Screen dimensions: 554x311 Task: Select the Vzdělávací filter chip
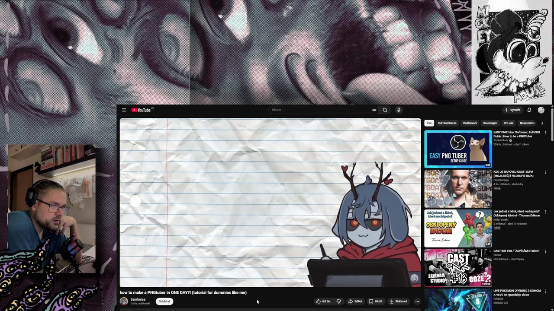point(470,123)
